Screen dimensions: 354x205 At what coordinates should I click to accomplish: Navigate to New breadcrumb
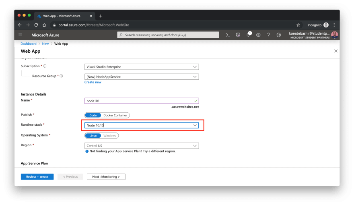pyautogui.click(x=45, y=43)
